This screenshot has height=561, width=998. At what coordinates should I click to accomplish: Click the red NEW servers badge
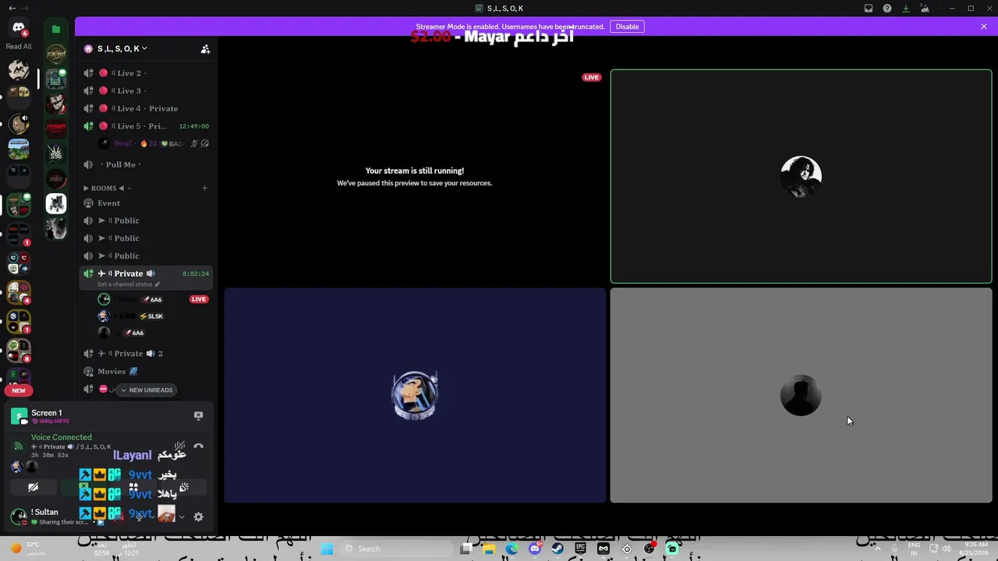tap(19, 390)
